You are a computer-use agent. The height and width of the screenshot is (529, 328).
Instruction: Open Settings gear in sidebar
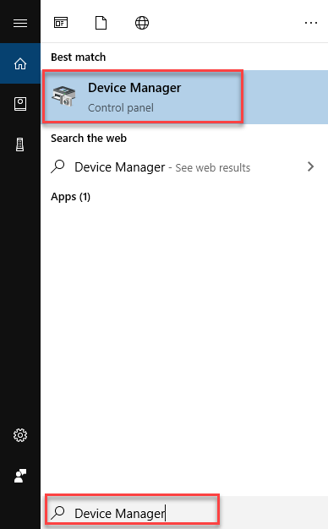20,435
